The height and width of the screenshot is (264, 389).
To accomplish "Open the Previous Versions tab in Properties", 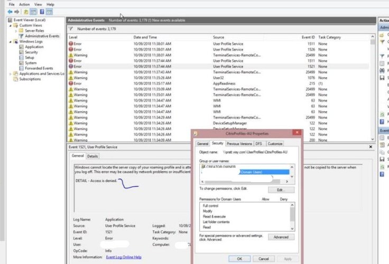I will click(x=239, y=144).
